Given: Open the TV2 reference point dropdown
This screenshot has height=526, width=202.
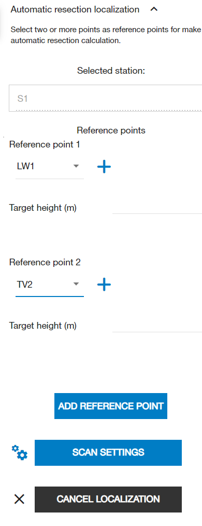Looking at the screenshot, I should pyautogui.click(x=50, y=285).
